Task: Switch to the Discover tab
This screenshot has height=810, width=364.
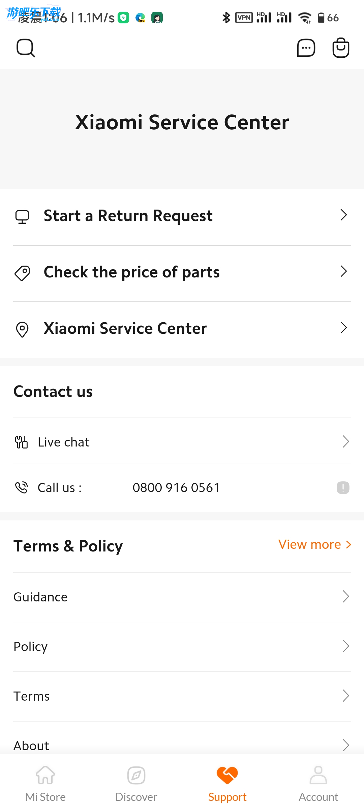Action: coord(136,783)
